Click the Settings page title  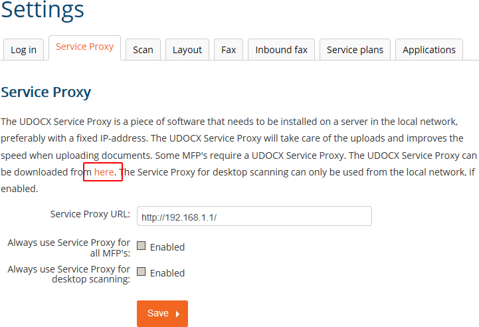tap(43, 10)
